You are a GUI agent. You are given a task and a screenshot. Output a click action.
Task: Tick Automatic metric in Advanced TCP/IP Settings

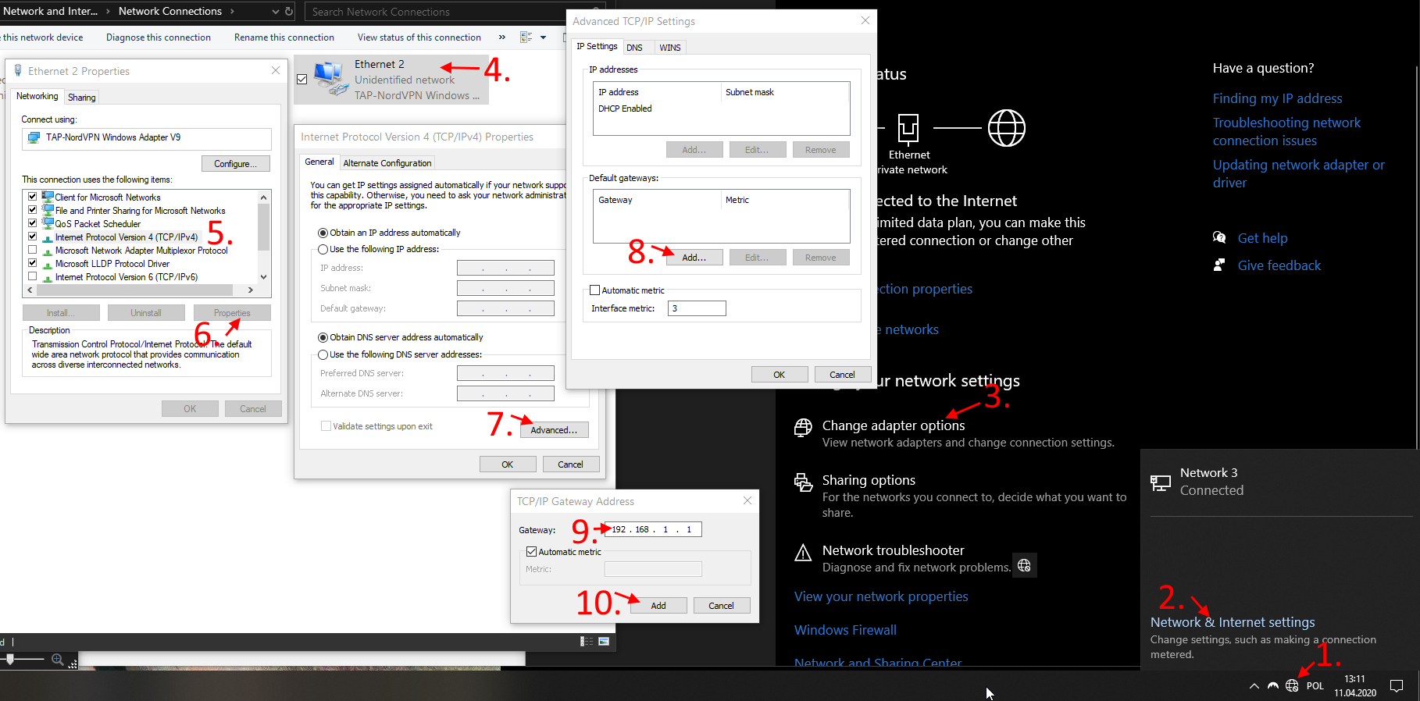[595, 290]
